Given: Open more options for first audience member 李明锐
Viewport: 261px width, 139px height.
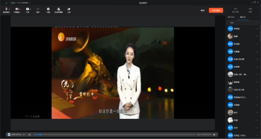Looking at the screenshot, I should (257, 29).
